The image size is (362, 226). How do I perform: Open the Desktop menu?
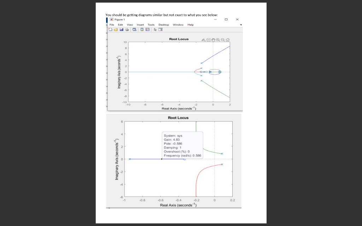(164, 25)
